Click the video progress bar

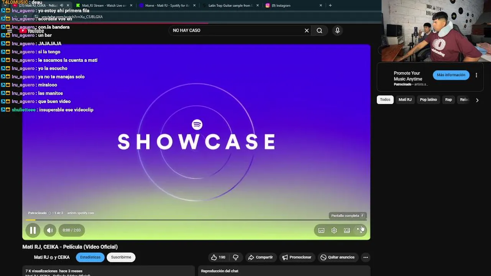point(196,220)
